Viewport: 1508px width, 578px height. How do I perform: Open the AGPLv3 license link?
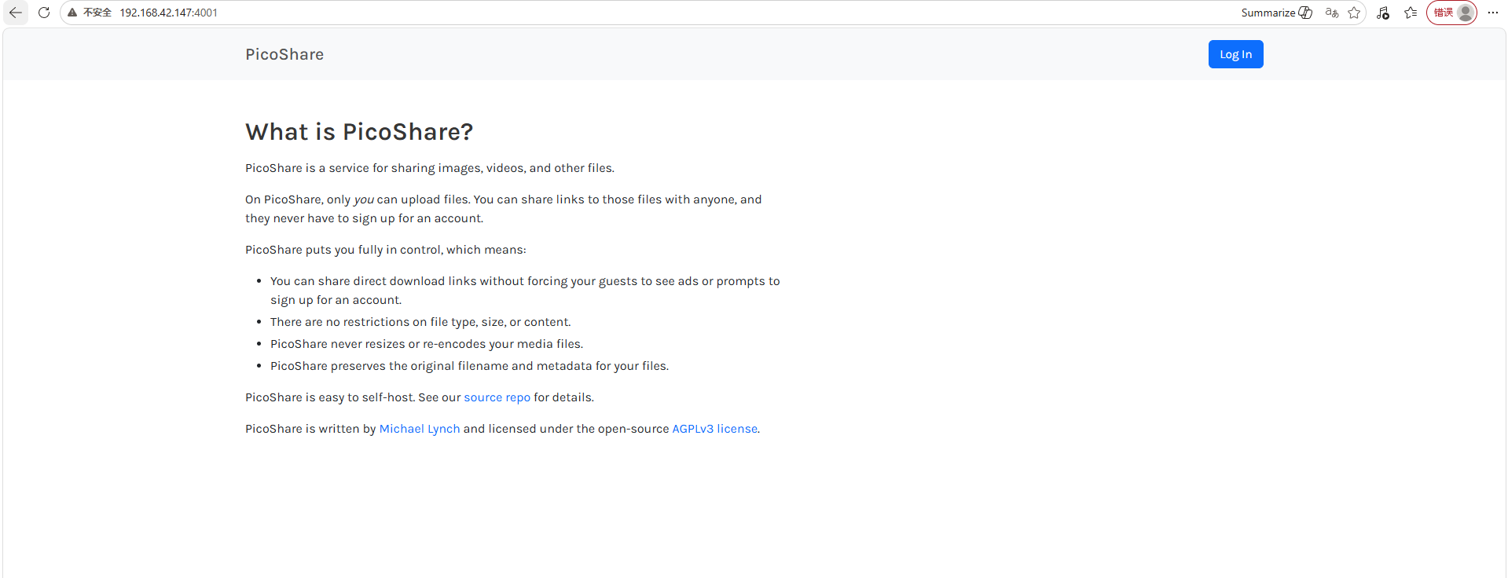pos(715,429)
